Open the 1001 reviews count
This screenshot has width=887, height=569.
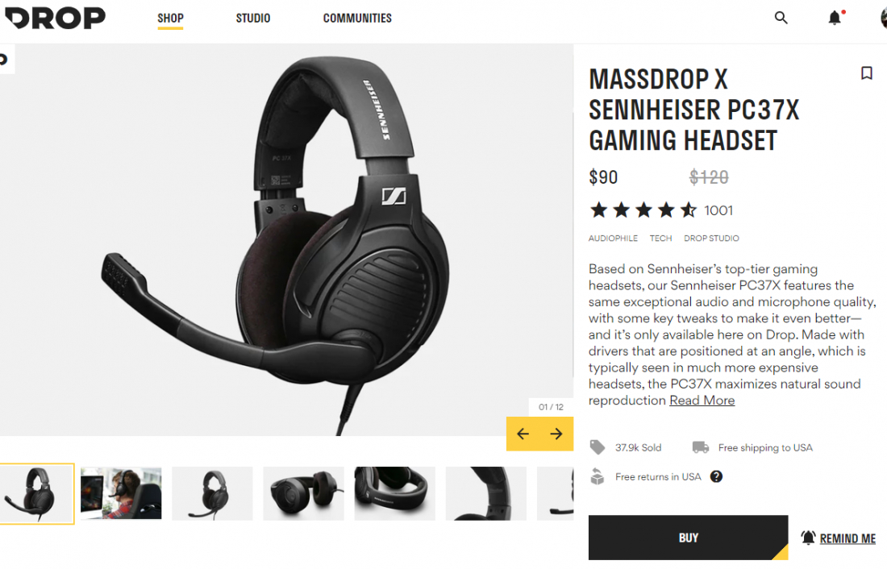(718, 210)
